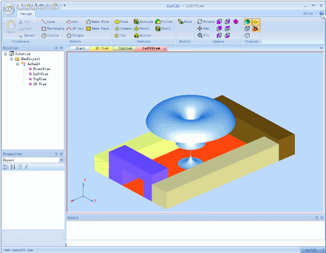
Task: Choose the Shell feature tool
Action: pos(163,29)
